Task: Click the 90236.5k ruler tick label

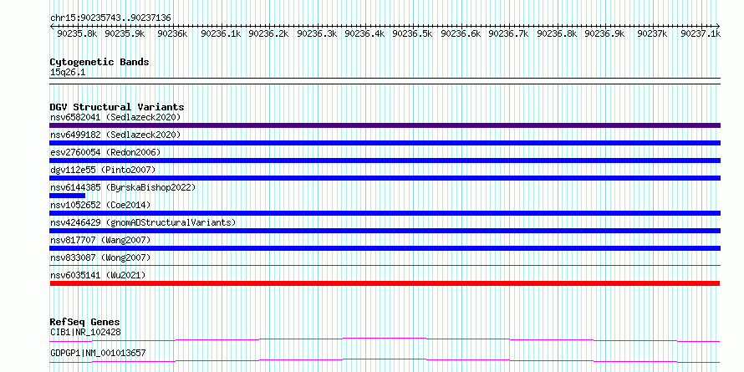Action: [x=413, y=34]
